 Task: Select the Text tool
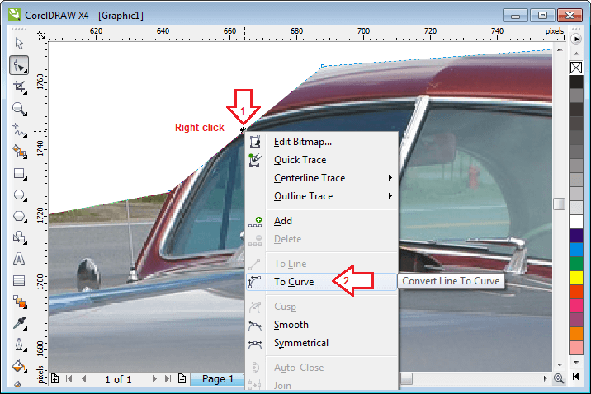[20, 259]
